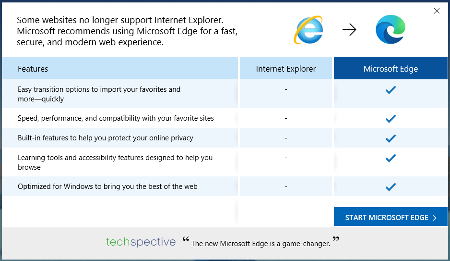This screenshot has height=261, width=450.
Task: Click the Microsoft Edge logo icon
Action: pos(391,30)
